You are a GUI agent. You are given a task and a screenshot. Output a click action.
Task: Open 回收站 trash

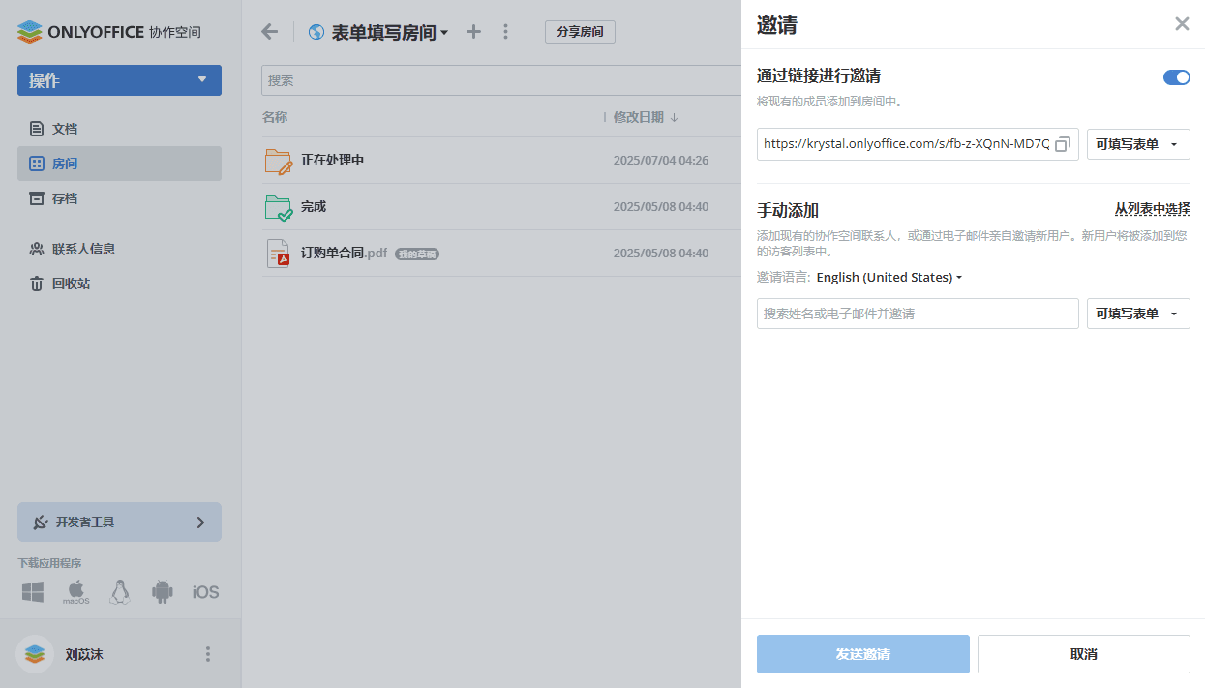click(x=71, y=284)
